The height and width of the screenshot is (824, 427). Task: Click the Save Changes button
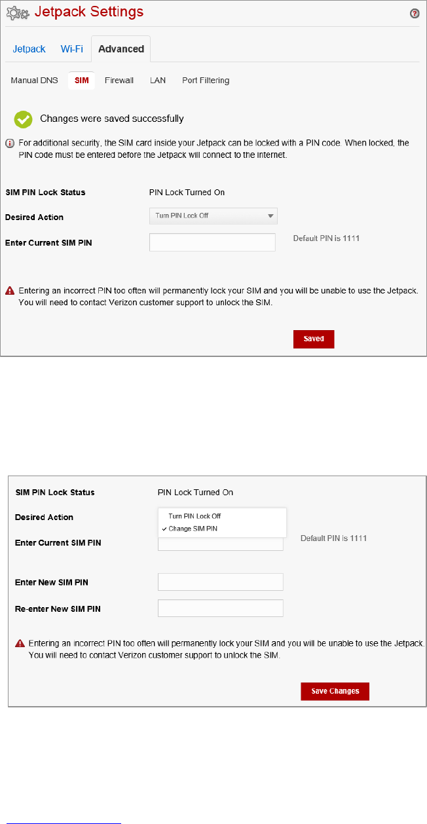(335, 692)
